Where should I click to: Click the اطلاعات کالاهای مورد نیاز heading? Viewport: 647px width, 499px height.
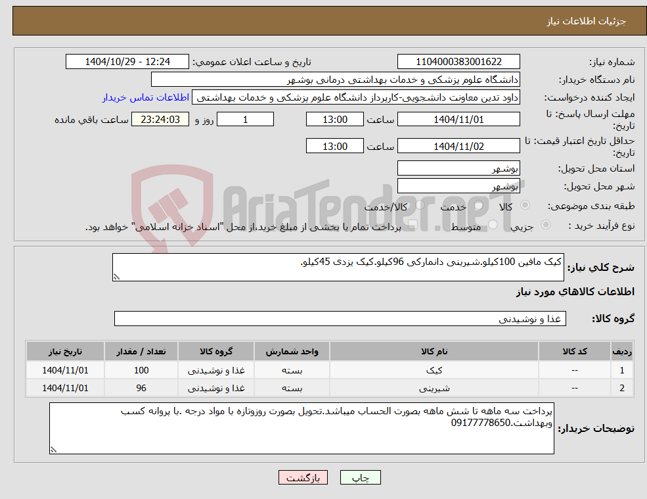pos(575,292)
